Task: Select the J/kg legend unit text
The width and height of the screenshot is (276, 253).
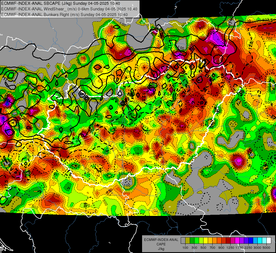Action: click(161, 249)
